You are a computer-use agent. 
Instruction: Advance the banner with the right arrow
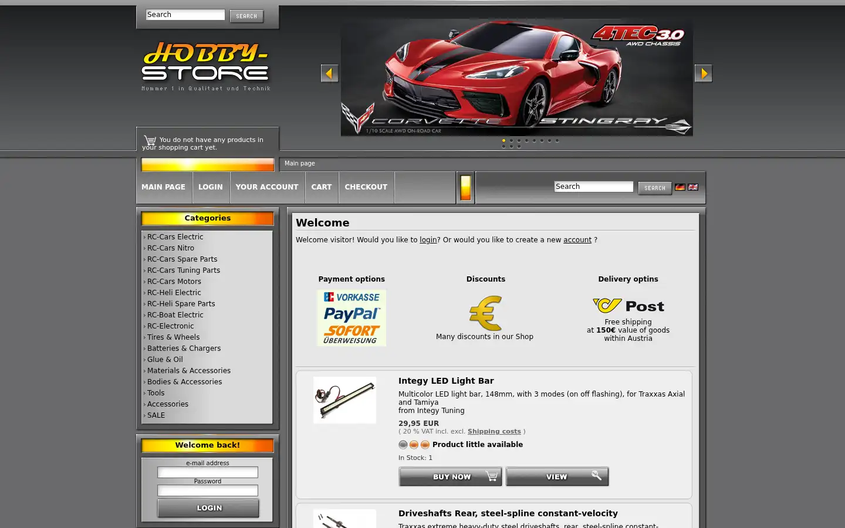click(x=703, y=73)
